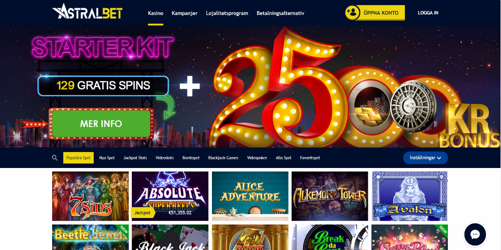This screenshot has height=250, width=501.
Task: Click the green curved arrow in banner
Action: (166, 107)
